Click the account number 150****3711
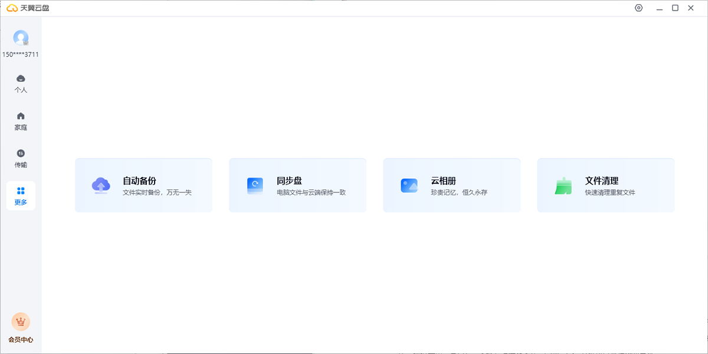This screenshot has width=708, height=354. (21, 54)
